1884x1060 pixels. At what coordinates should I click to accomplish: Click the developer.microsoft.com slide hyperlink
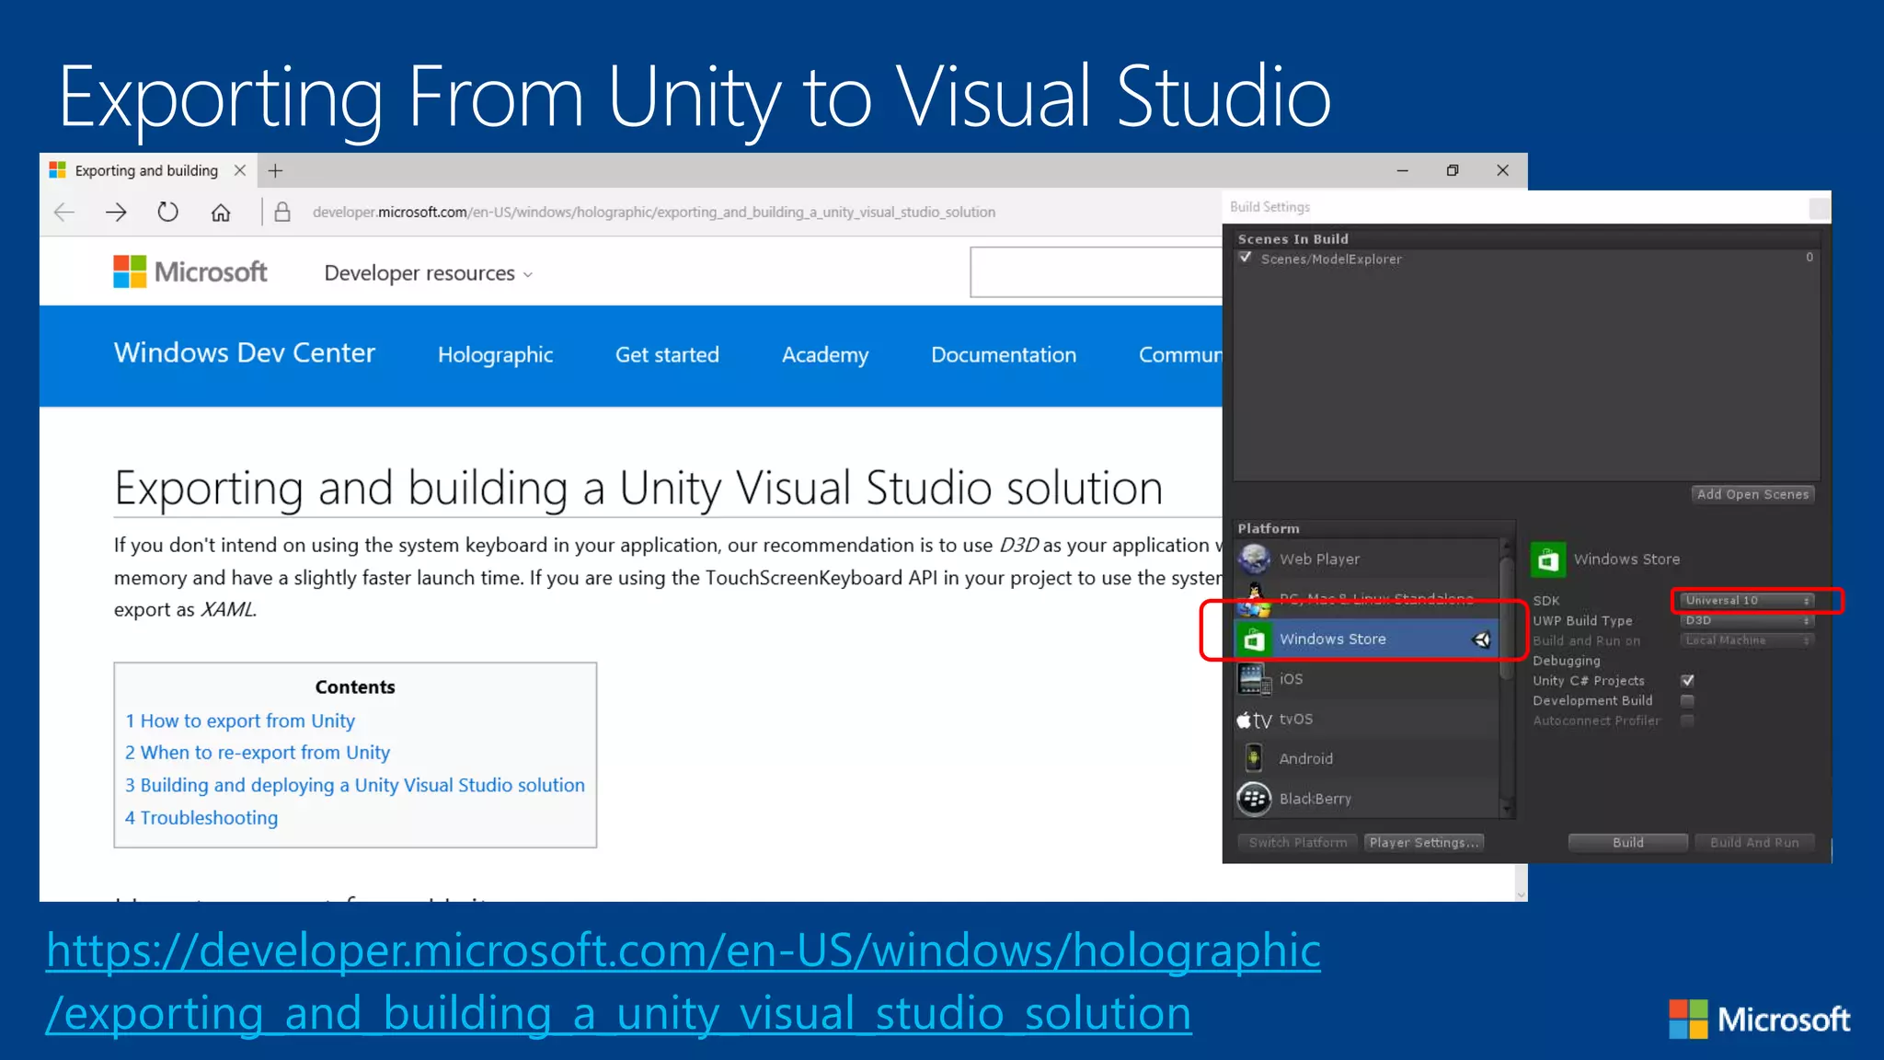pyautogui.click(x=684, y=981)
